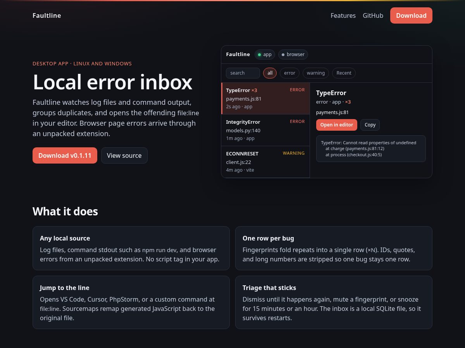Click 'Faultline' title in app mockup
Image resolution: width=465 pixels, height=348 pixels.
tap(238, 55)
